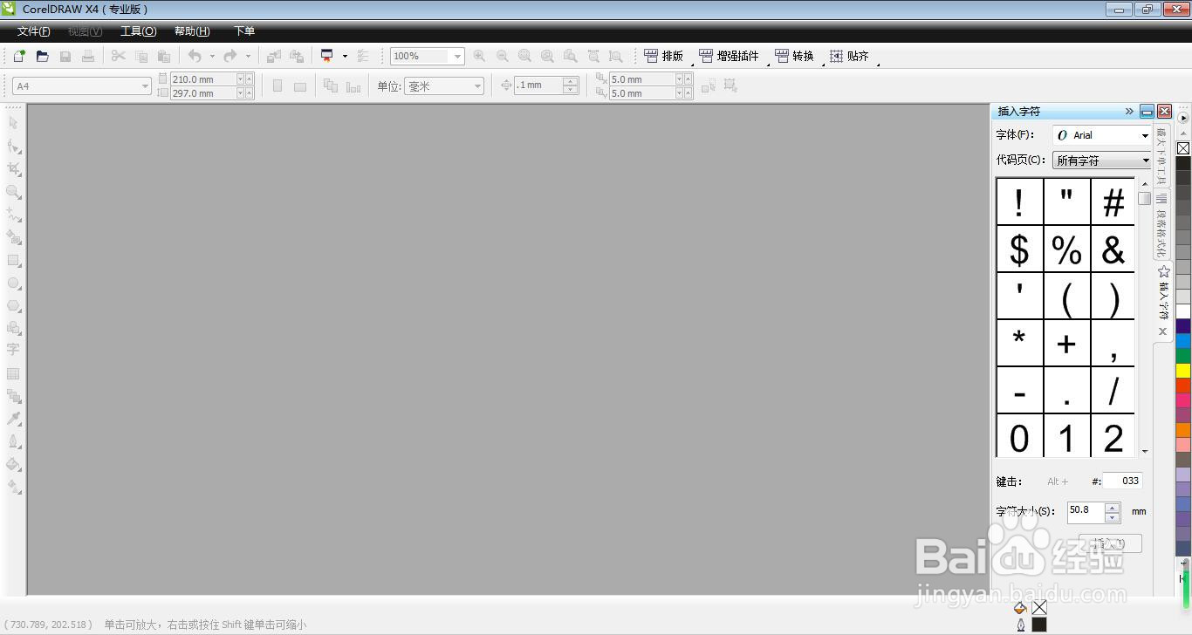The width and height of the screenshot is (1192, 635).
Task: Select the Zoom tool in toolbox
Action: (13, 191)
